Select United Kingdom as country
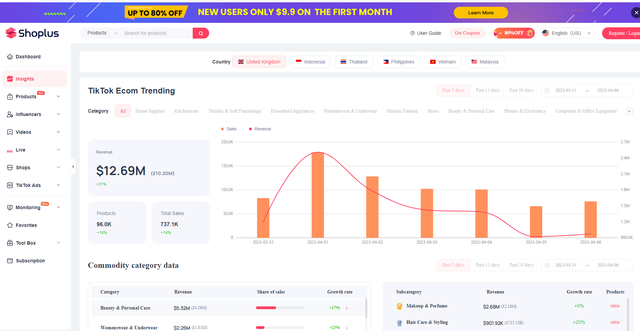 click(259, 62)
